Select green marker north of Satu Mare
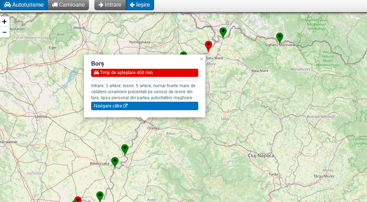367x202 pixels. [223, 32]
